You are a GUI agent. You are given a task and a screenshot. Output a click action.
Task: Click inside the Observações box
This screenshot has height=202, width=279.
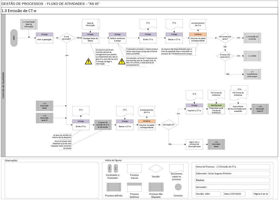coord(52,180)
